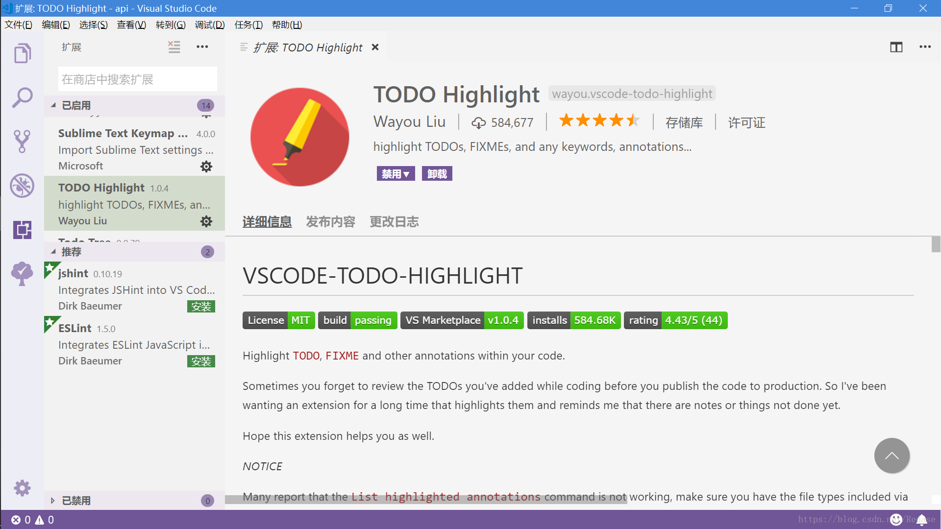This screenshot has width=941, height=529.
Task: Click the ESLint recommended star badge
Action: [50, 323]
